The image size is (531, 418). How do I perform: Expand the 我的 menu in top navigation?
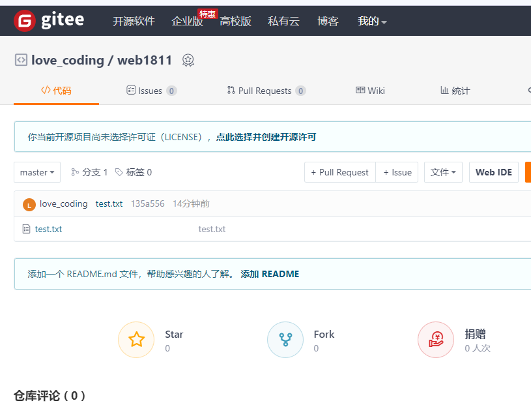[372, 22]
